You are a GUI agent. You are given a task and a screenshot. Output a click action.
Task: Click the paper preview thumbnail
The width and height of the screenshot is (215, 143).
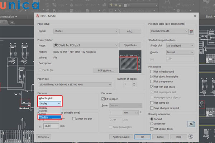click(130, 61)
